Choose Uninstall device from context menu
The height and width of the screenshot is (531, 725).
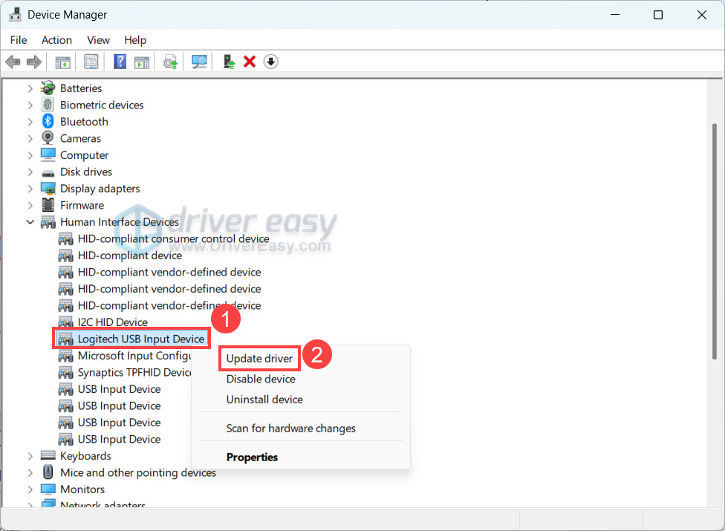point(264,400)
